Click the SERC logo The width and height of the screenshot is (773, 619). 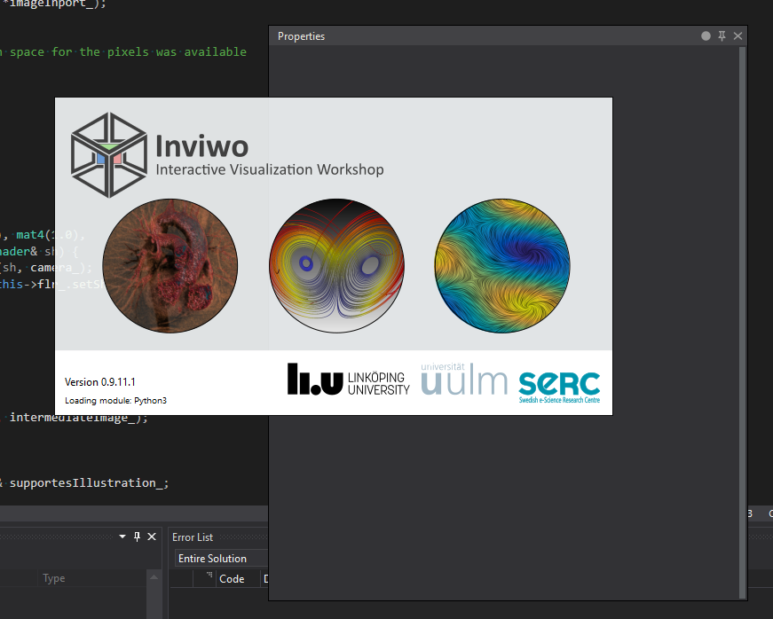(559, 388)
